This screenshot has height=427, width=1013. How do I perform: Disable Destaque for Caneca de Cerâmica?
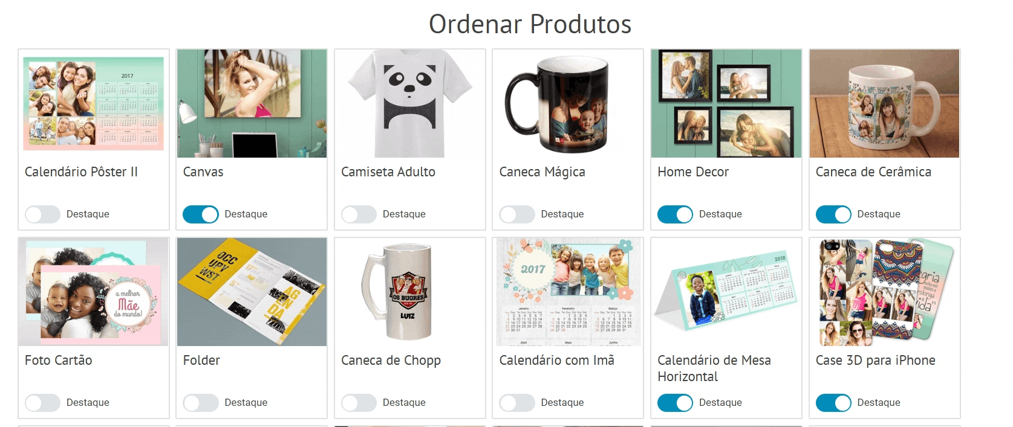[833, 214]
